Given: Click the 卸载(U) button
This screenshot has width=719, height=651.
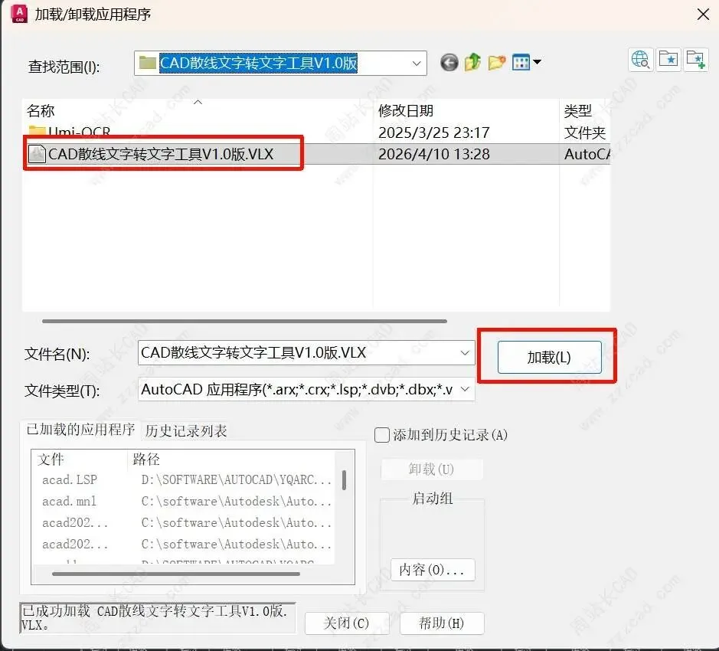Looking at the screenshot, I should [x=432, y=469].
